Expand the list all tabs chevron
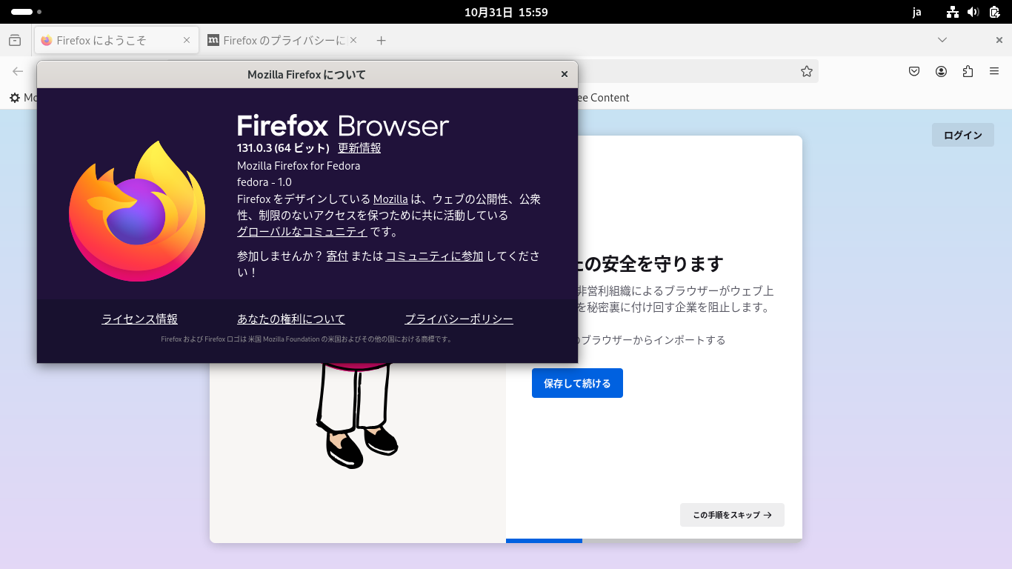1012x569 pixels. pos(942,40)
